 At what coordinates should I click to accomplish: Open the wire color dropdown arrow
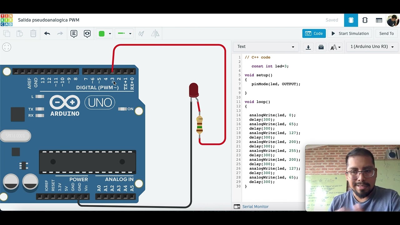click(x=110, y=34)
